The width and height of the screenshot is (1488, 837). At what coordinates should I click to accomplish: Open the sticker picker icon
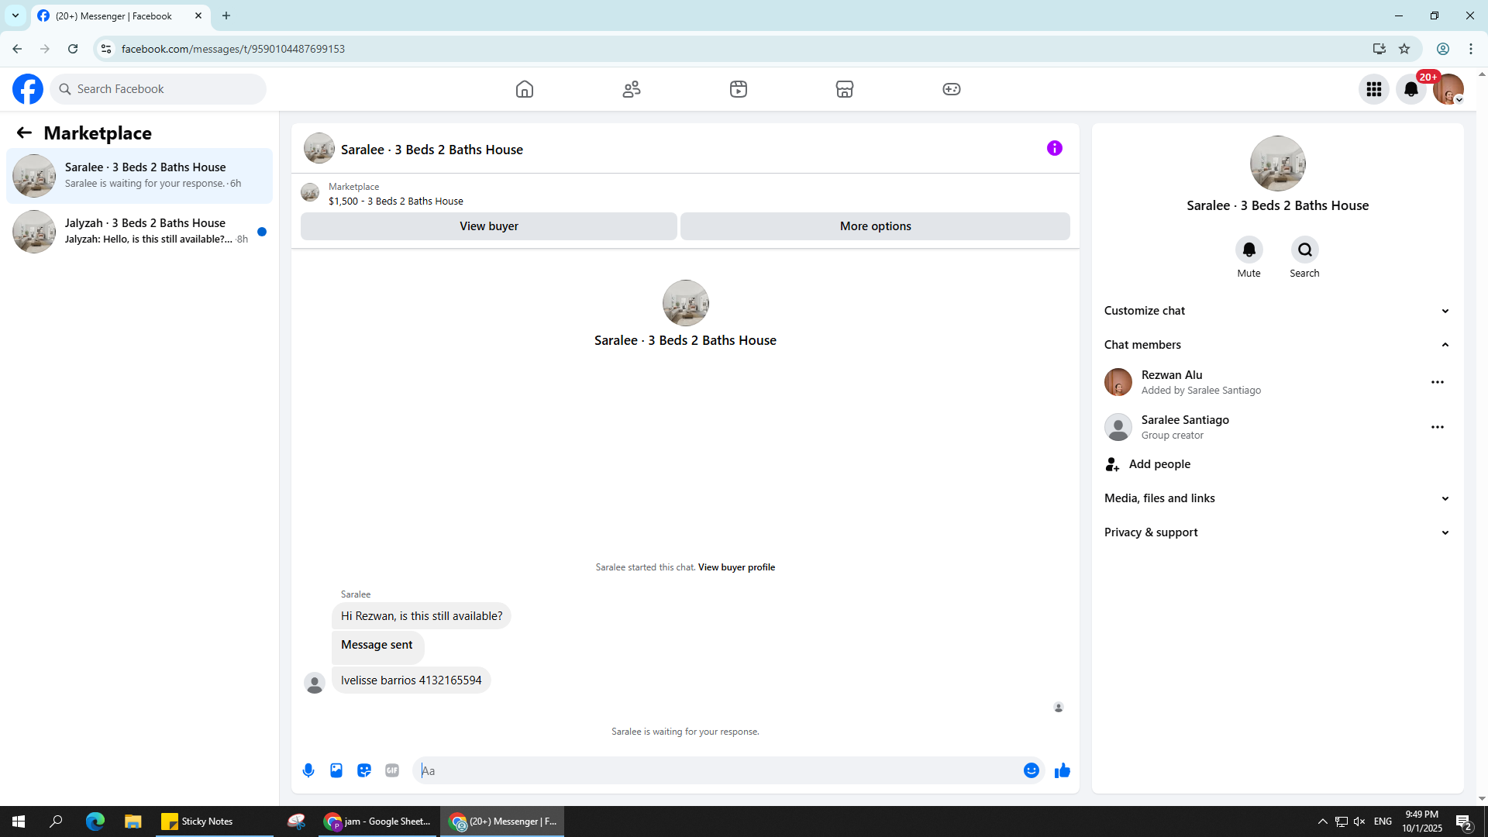[364, 770]
